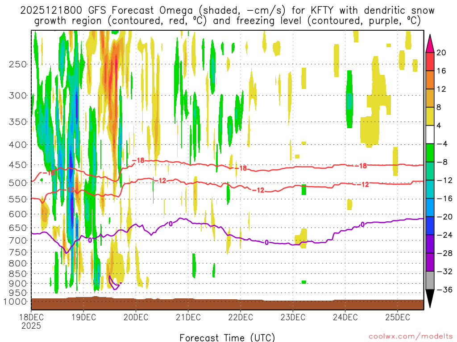
Task: Click the 350 pressure level label
Action: pyautogui.click(x=18, y=122)
